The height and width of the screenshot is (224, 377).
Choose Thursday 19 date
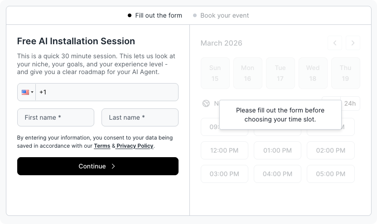point(345,73)
